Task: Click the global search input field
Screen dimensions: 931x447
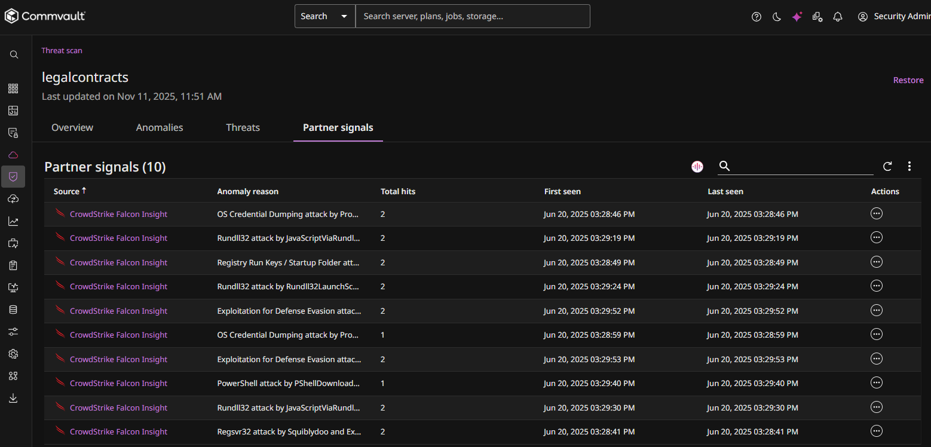Action: tap(473, 16)
